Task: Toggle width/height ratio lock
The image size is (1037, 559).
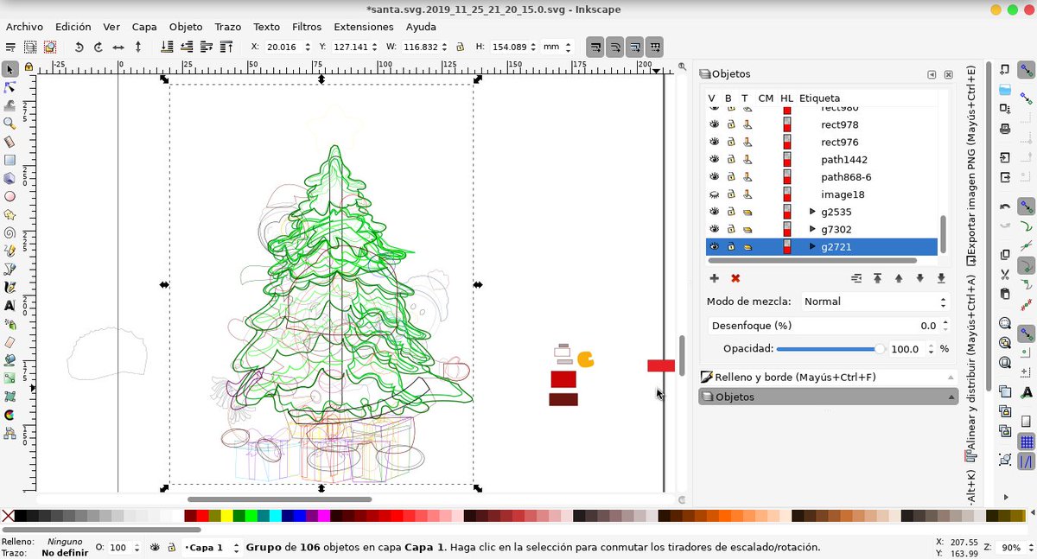Action: (461, 47)
